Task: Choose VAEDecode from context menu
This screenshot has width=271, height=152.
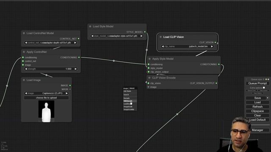Action: click(130, 101)
